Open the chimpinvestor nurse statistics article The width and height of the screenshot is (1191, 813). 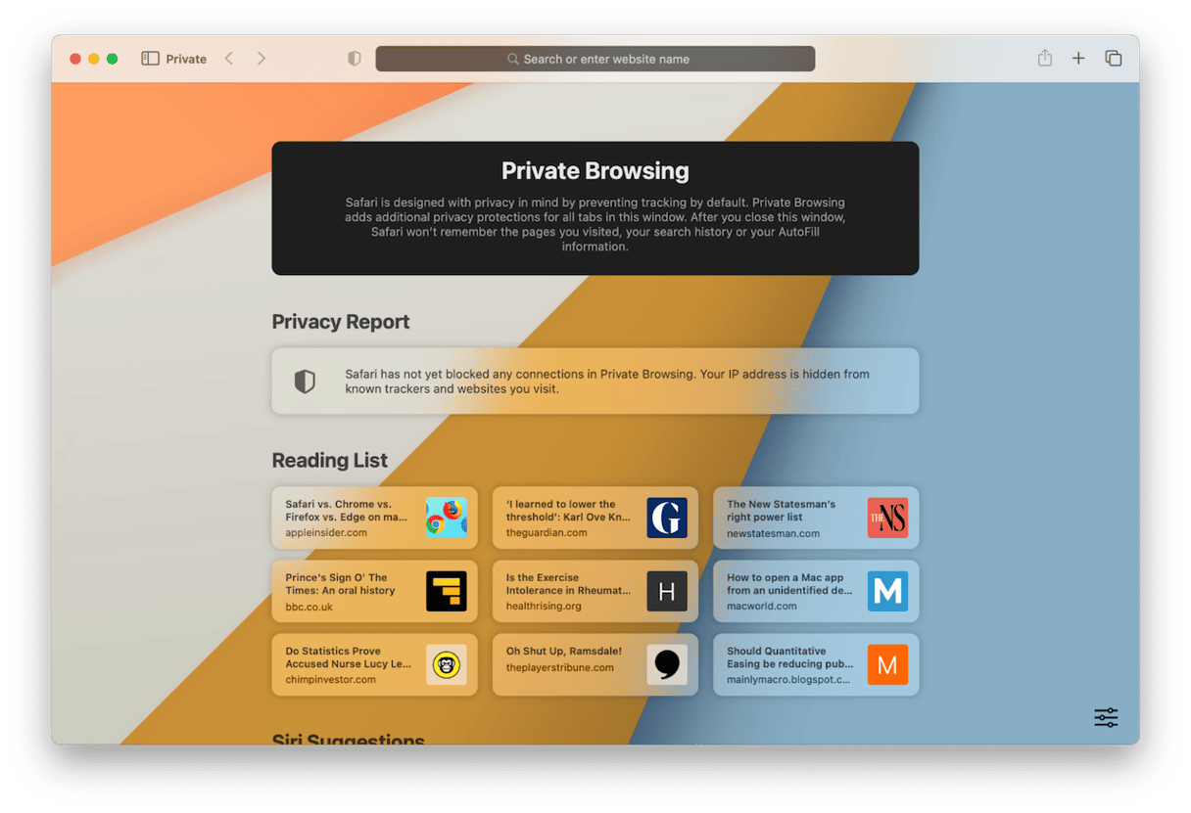click(x=348, y=664)
